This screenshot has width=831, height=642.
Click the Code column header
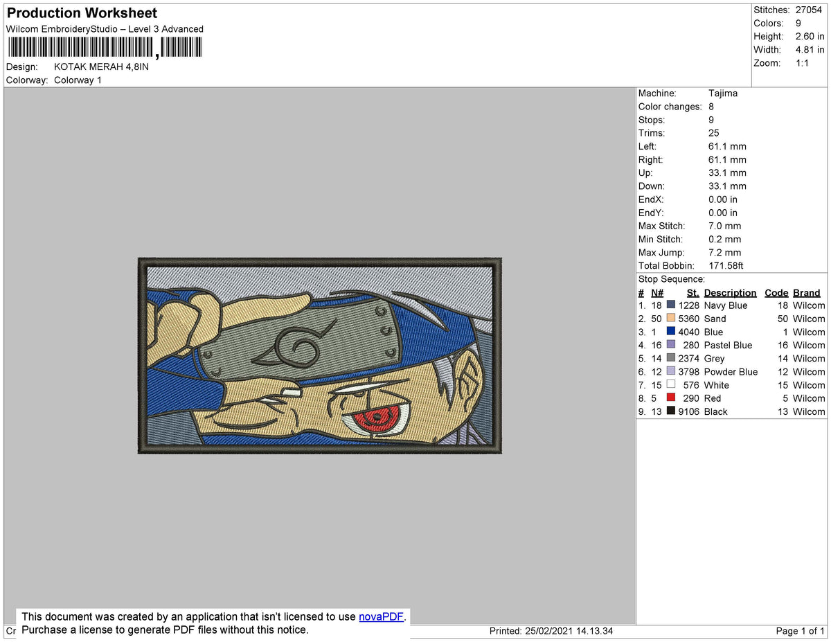(x=776, y=292)
